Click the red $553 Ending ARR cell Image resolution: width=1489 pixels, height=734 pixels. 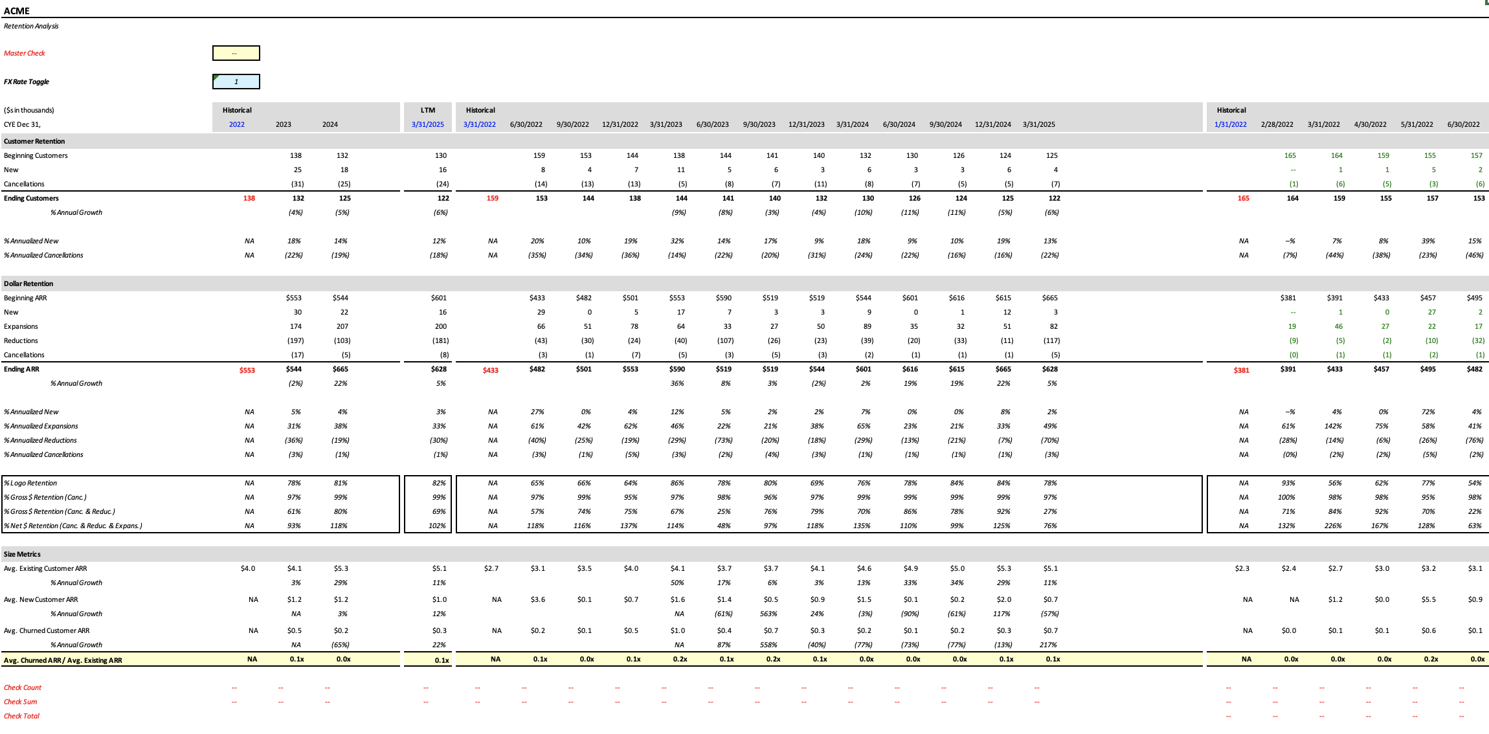click(247, 370)
